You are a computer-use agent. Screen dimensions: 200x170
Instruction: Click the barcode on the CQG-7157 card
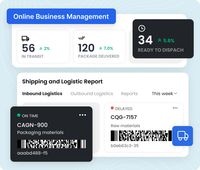click(141, 136)
